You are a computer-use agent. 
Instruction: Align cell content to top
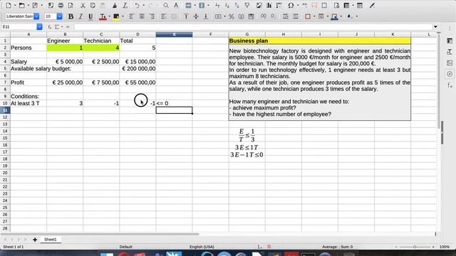(x=186, y=16)
